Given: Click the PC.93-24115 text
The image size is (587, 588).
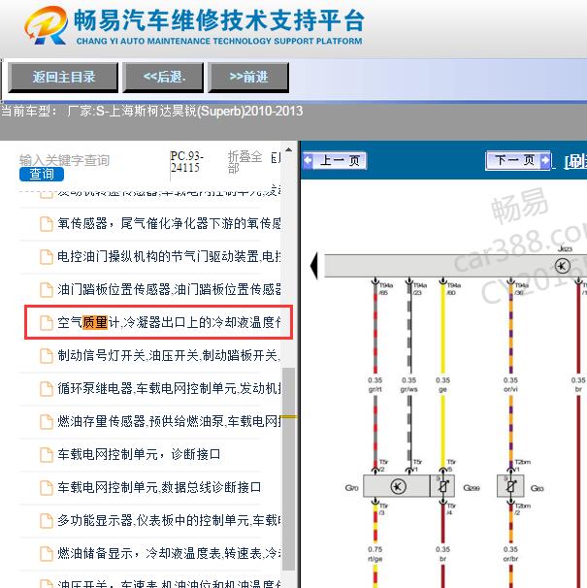Looking at the screenshot, I should point(186,162).
